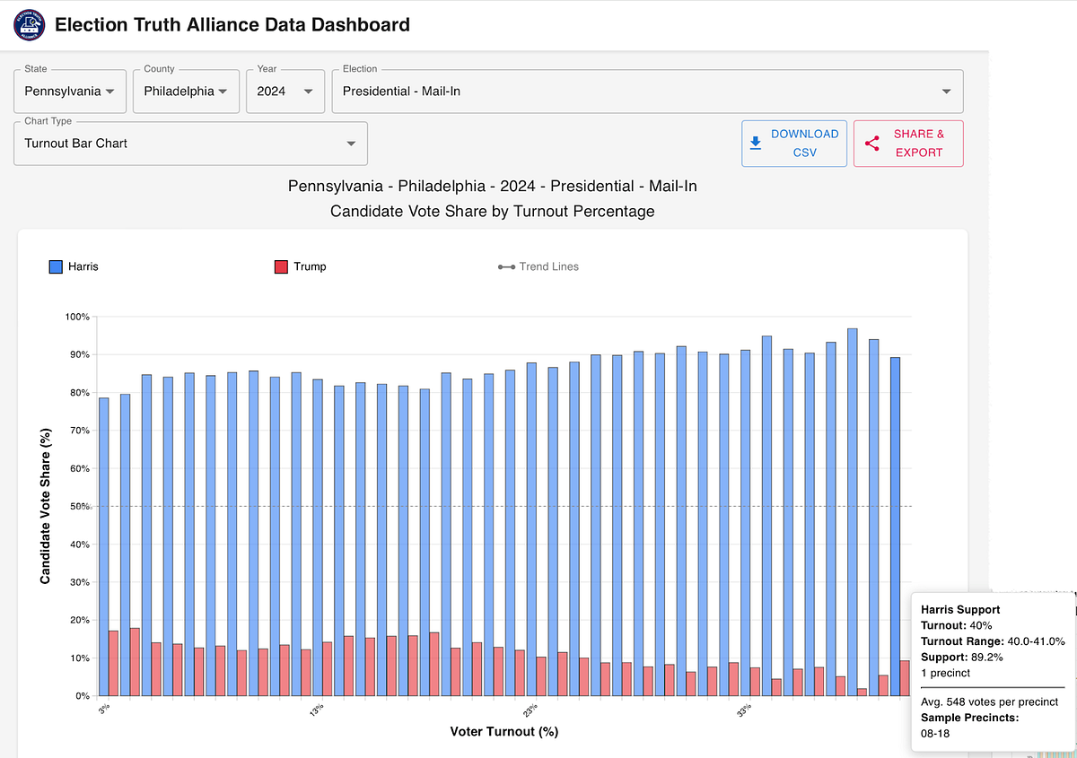This screenshot has height=758, width=1077.
Task: Click the red Trump color swatch
Action: (x=279, y=266)
